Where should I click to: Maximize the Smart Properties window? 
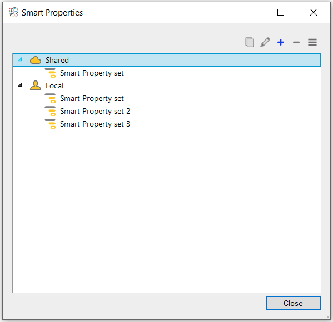pyautogui.click(x=281, y=12)
